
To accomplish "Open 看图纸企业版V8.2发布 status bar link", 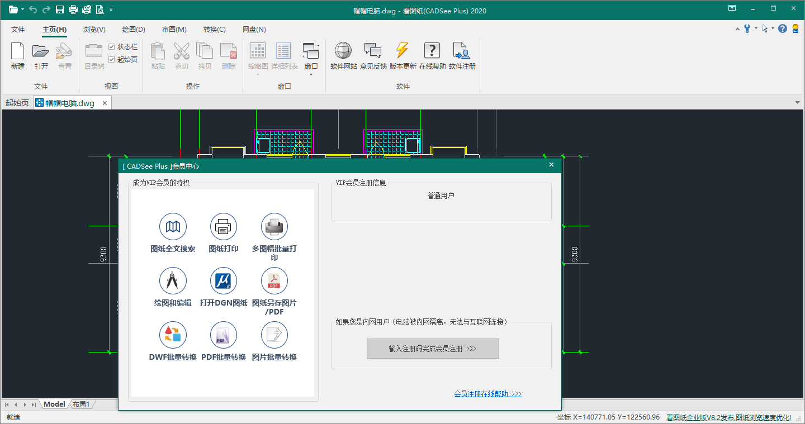I will pyautogui.click(x=728, y=417).
